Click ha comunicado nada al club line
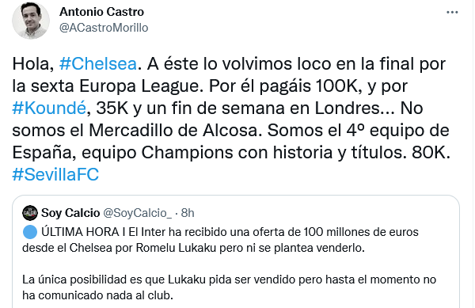This screenshot has height=308, width=475. click(97, 295)
